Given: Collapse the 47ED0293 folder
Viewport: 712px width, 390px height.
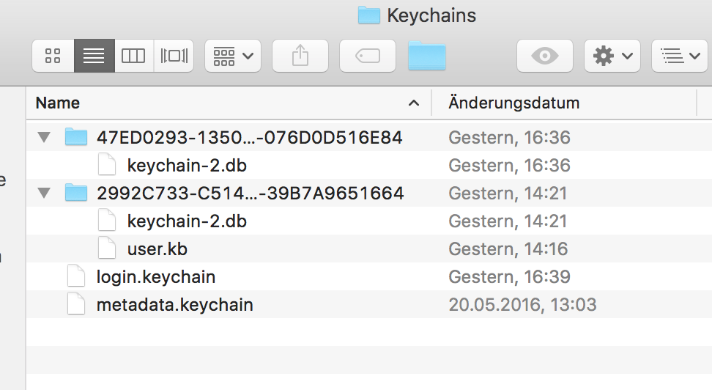Looking at the screenshot, I should click(x=44, y=137).
